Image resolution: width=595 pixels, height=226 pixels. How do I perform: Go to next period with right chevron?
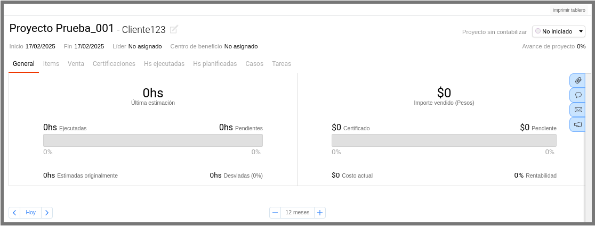47,213
